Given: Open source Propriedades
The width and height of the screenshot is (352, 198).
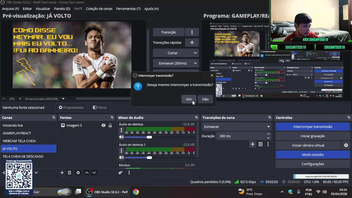Looking at the screenshot, I should 71,108.
